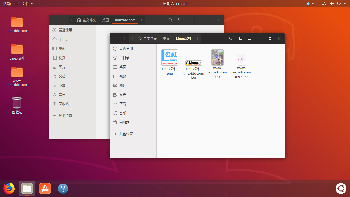Open 回收站 in front window sidebar
The image size is (350, 197).
coord(133,122)
